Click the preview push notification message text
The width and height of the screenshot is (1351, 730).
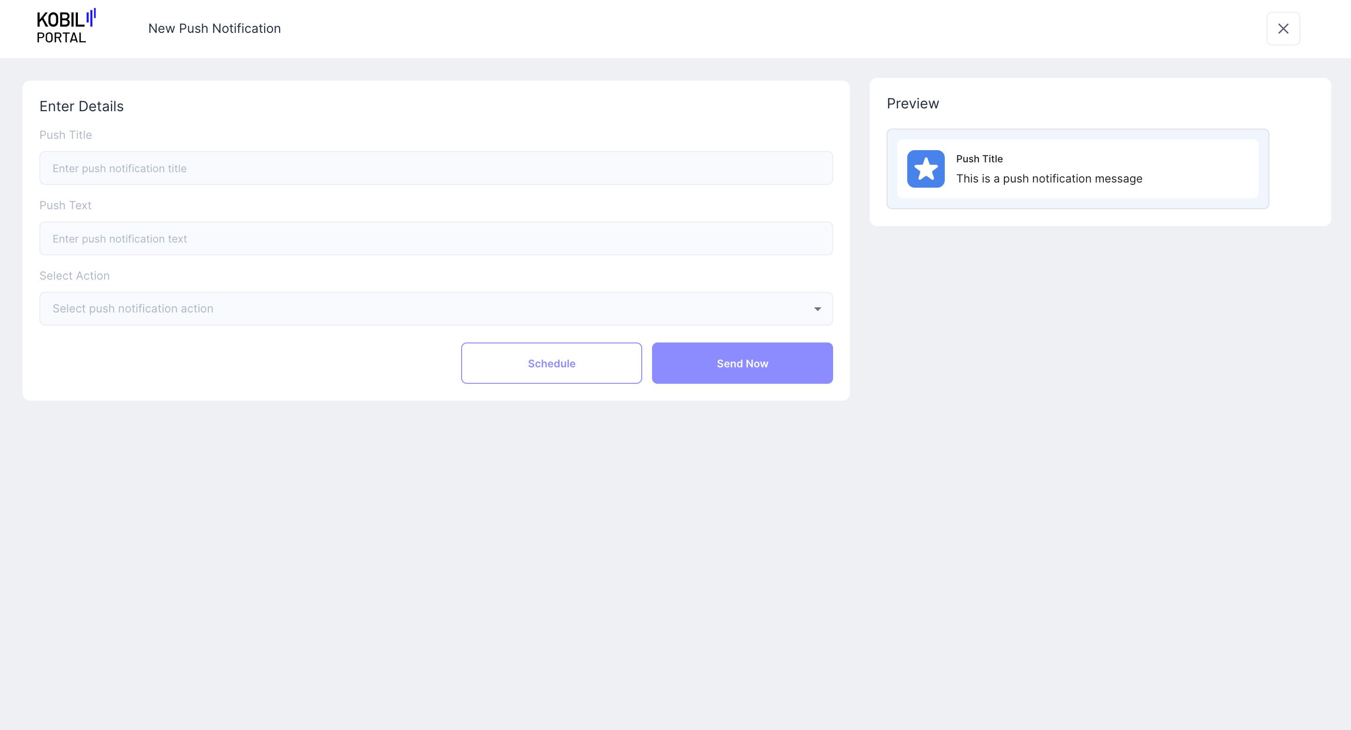1049,179
